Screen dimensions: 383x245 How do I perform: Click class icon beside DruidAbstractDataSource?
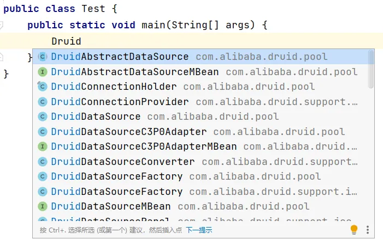tap(42, 57)
